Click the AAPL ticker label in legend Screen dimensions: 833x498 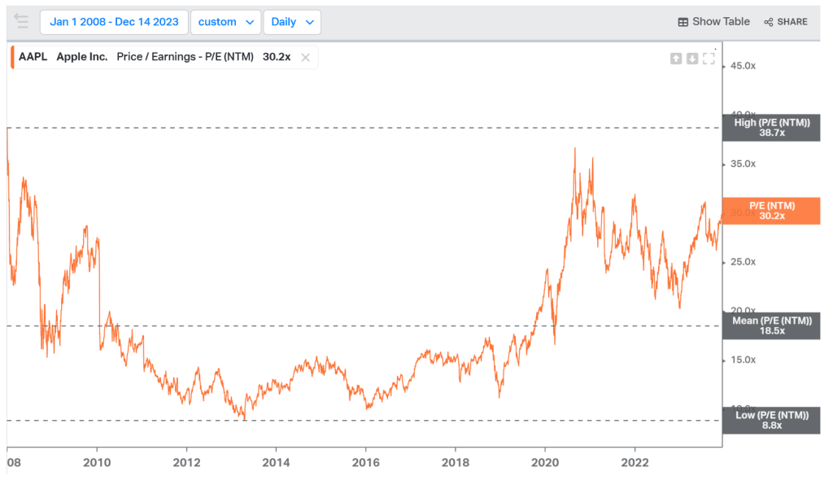point(34,57)
